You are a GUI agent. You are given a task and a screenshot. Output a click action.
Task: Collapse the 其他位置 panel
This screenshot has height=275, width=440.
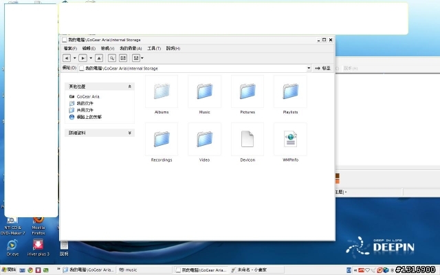coord(130,87)
